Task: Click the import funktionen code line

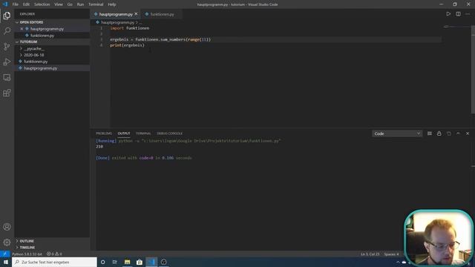Action: click(129, 28)
